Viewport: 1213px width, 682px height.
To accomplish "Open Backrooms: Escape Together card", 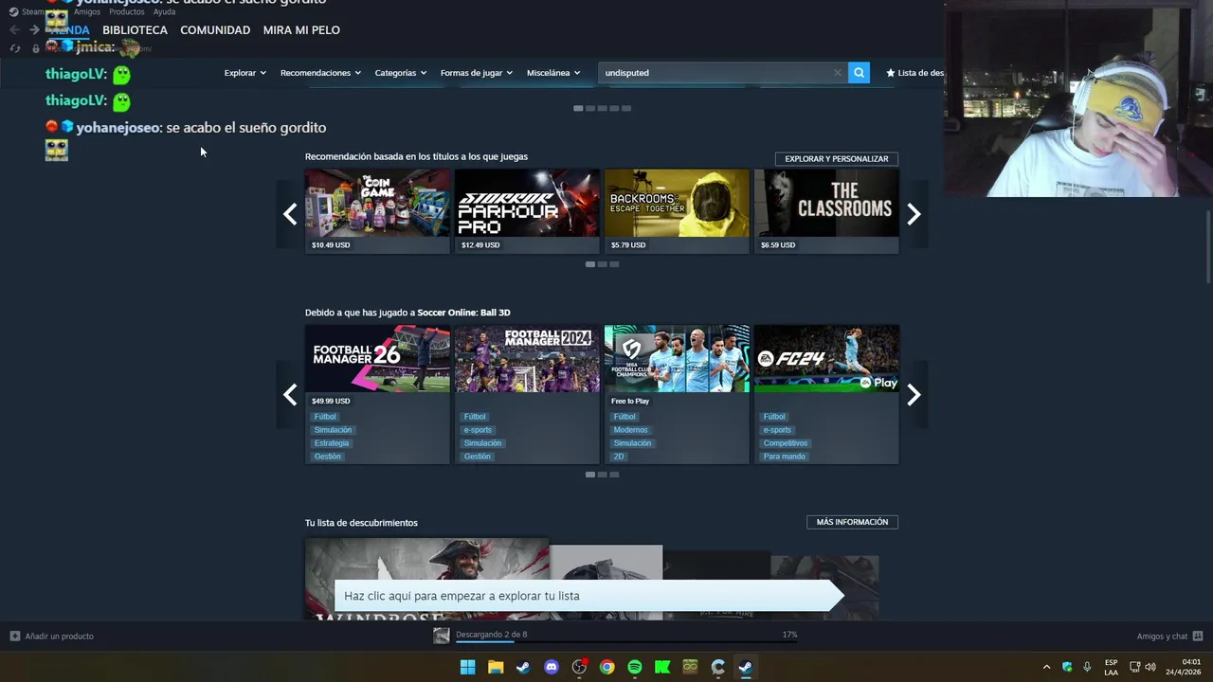I will [x=677, y=211].
